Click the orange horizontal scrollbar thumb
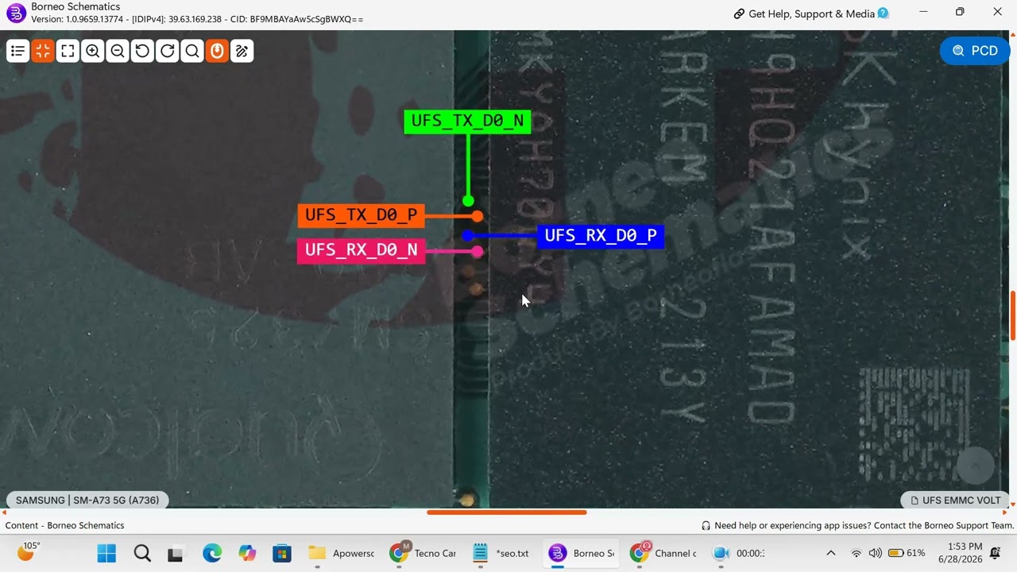1017x572 pixels. coord(506,512)
